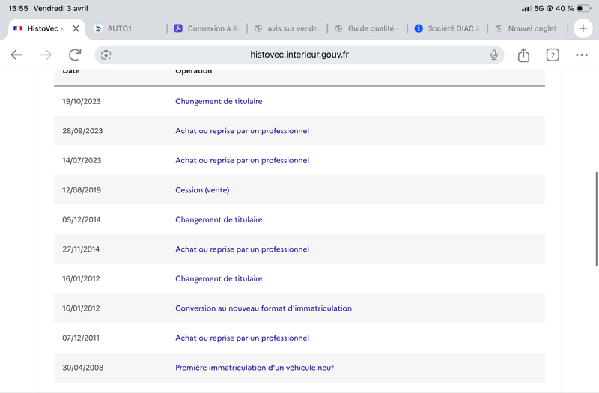Open the Connexion tab

coord(207,28)
